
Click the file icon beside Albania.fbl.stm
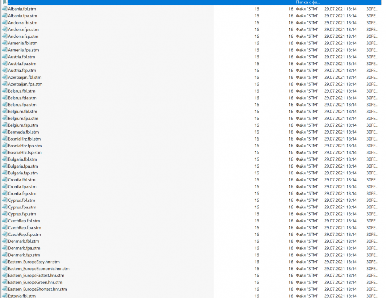pyautogui.click(x=5, y=9)
